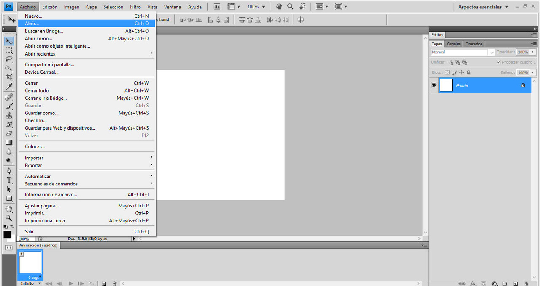Expand Abrir recientes submenu

pyautogui.click(x=87, y=54)
